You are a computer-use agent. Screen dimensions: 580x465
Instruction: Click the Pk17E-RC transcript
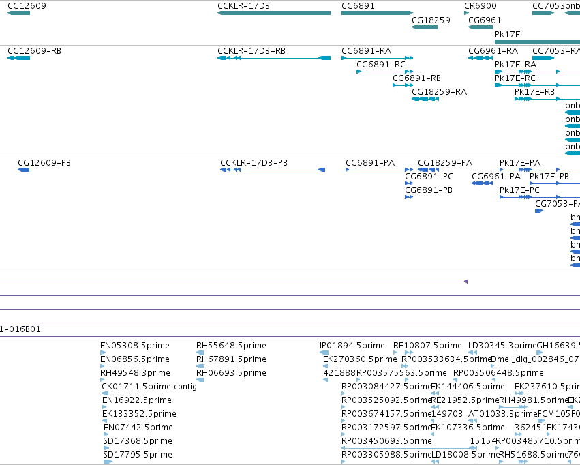(537, 85)
